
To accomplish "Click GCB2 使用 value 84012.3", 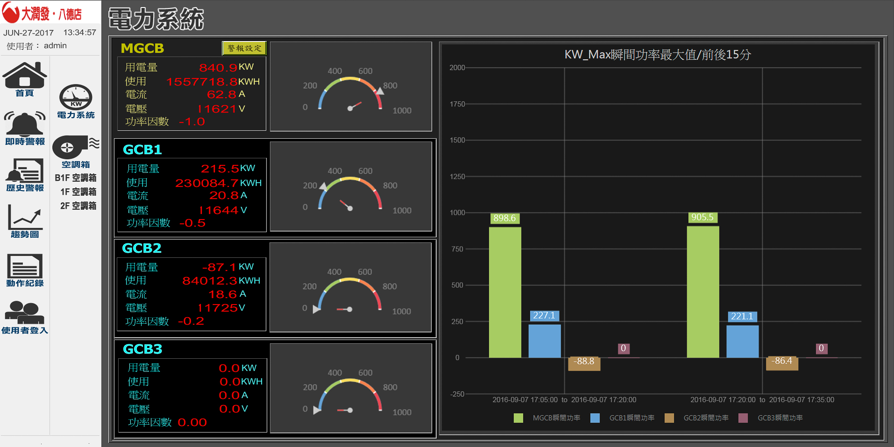I will pyautogui.click(x=210, y=281).
